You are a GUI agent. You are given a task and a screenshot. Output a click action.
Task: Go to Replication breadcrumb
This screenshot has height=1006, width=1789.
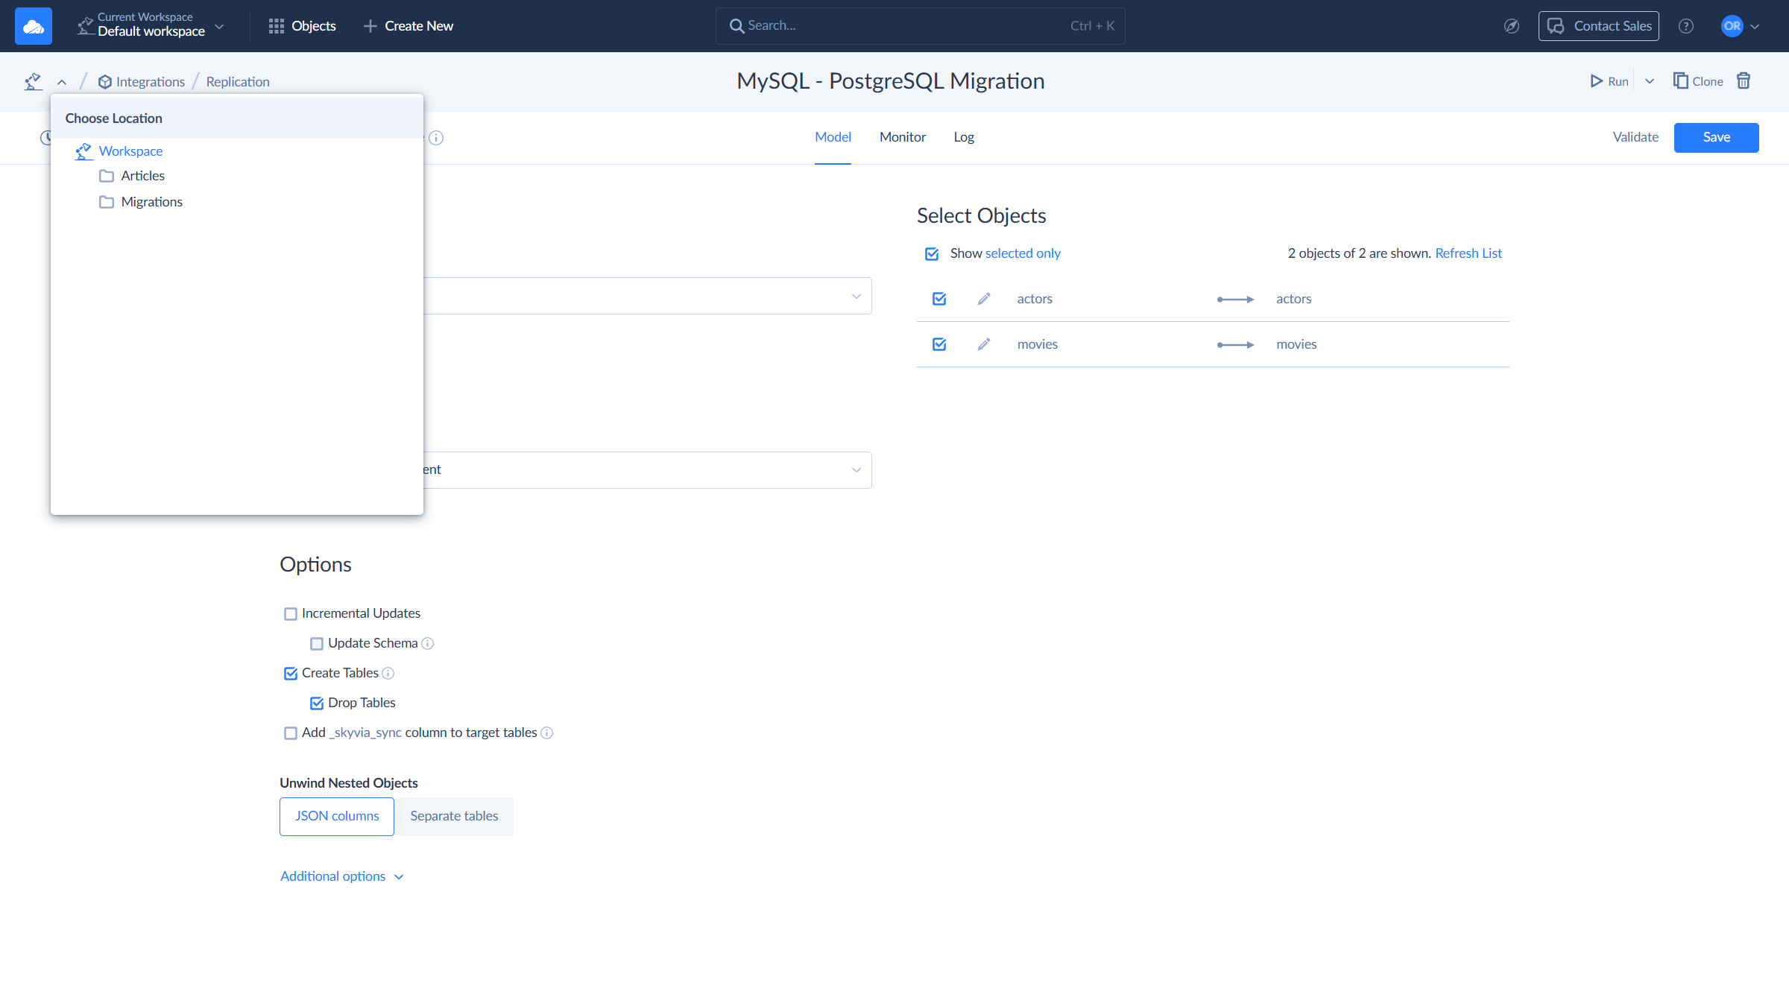238,82
